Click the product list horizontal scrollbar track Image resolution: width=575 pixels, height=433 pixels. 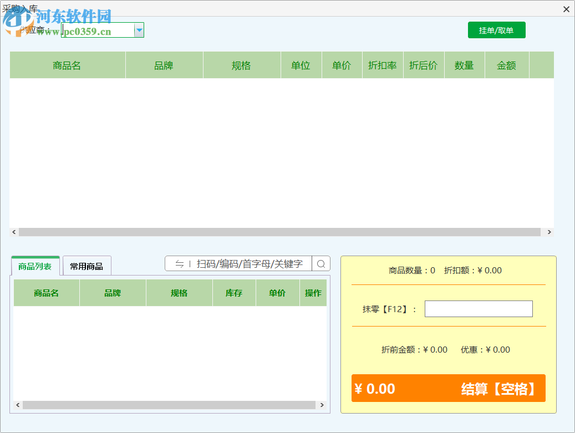coord(169,405)
